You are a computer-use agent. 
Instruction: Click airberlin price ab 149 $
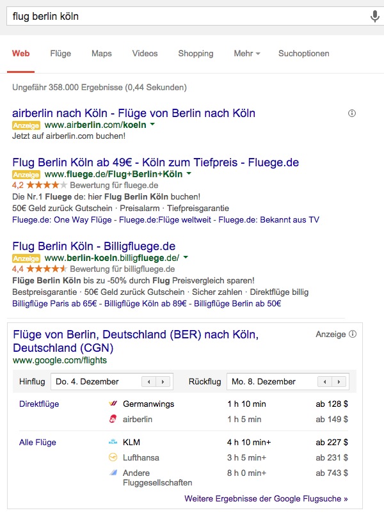tap(332, 419)
